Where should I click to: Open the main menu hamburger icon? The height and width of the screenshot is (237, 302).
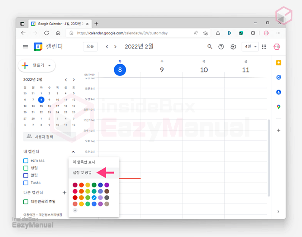[25, 47]
